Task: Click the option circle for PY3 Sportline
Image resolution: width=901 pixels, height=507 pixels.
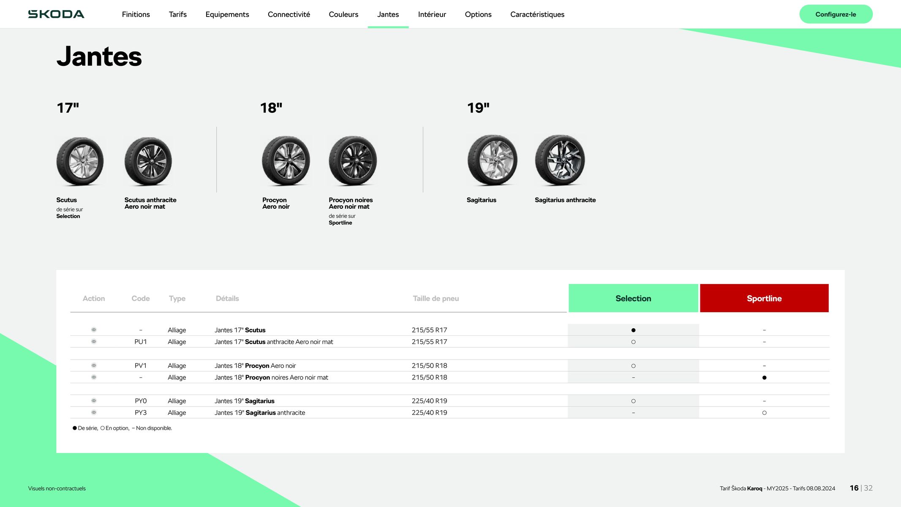Action: 764,413
